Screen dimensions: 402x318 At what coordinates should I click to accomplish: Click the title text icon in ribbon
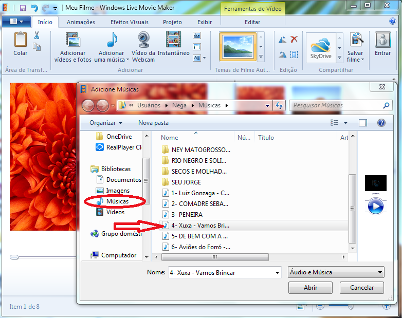coord(197,35)
